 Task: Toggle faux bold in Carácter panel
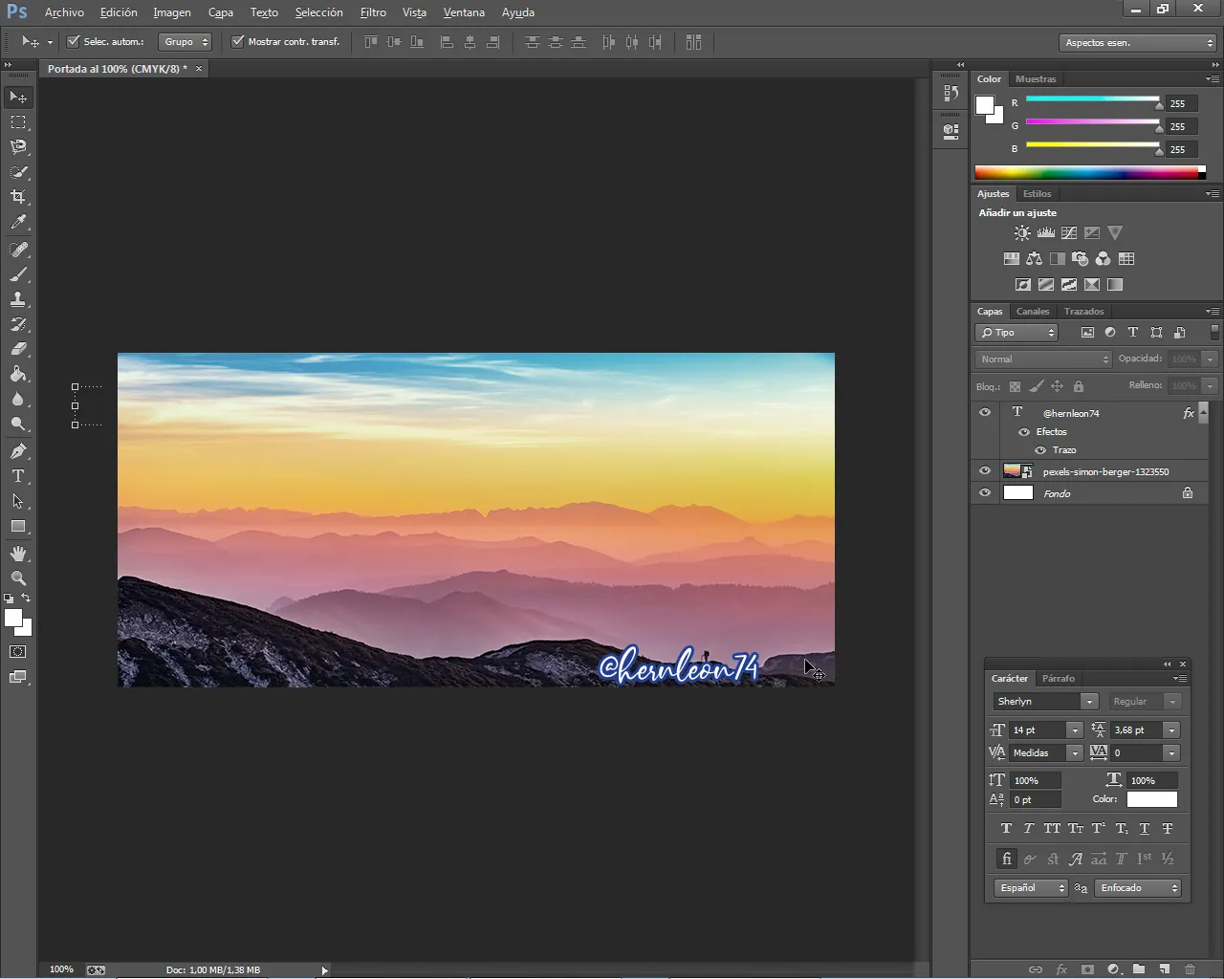pyautogui.click(x=1006, y=829)
